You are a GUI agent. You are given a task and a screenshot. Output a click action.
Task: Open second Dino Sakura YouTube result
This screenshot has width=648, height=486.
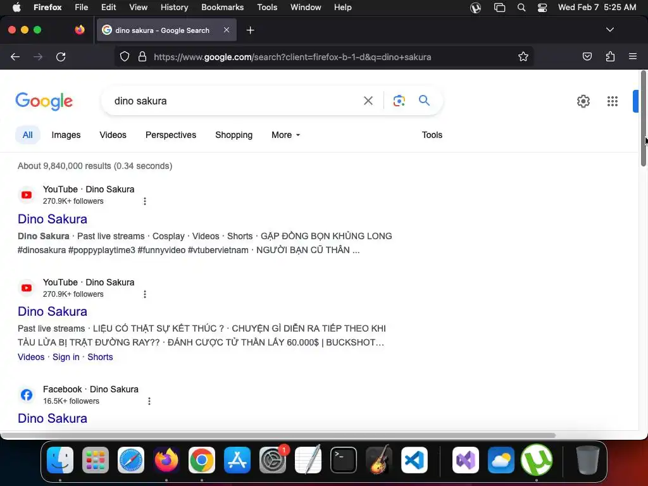53,311
